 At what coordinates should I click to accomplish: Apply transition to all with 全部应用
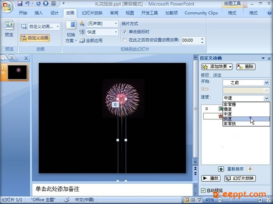(x=91, y=41)
